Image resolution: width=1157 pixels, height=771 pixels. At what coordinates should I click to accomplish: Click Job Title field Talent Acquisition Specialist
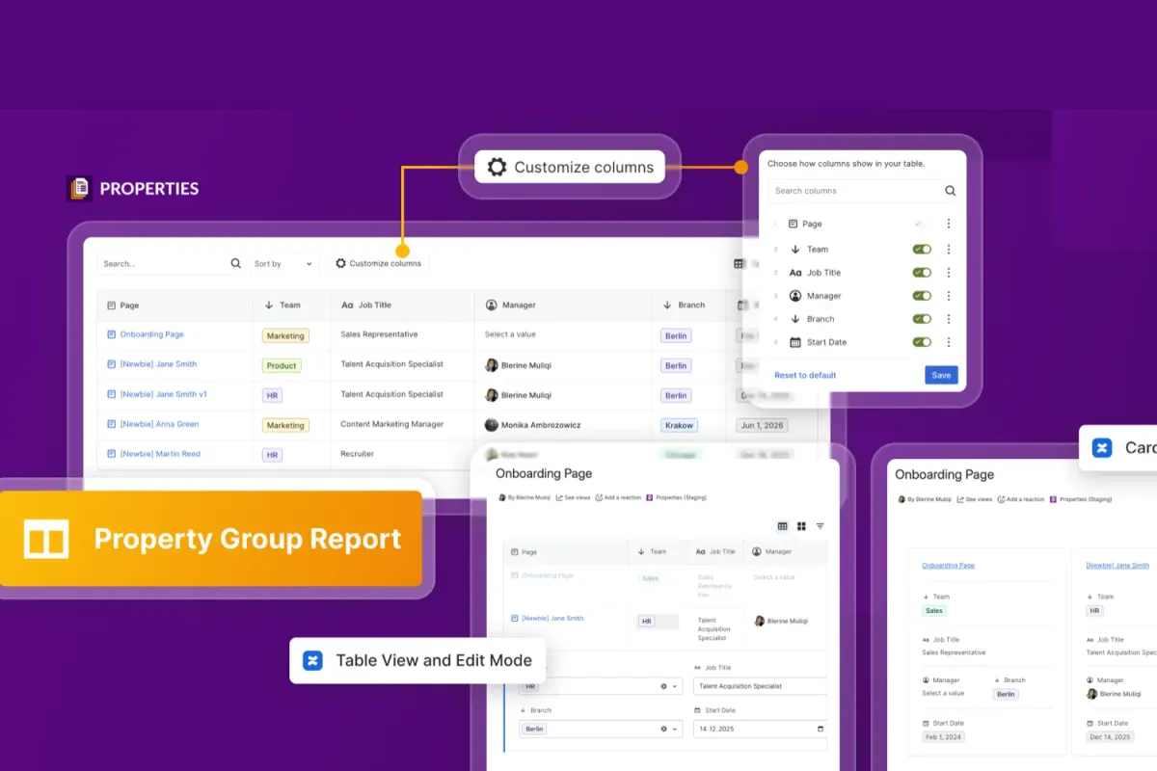(761, 686)
